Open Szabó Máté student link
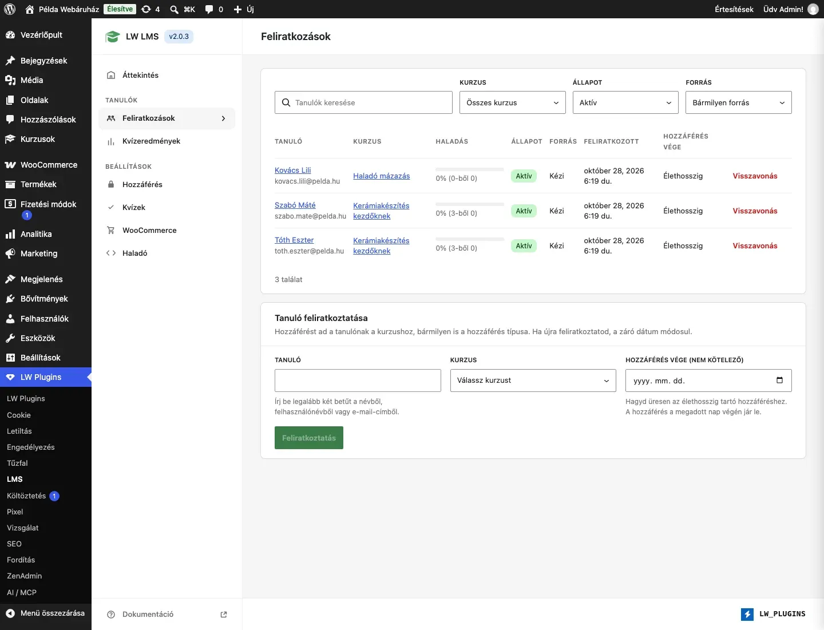The height and width of the screenshot is (630, 824). (x=295, y=205)
